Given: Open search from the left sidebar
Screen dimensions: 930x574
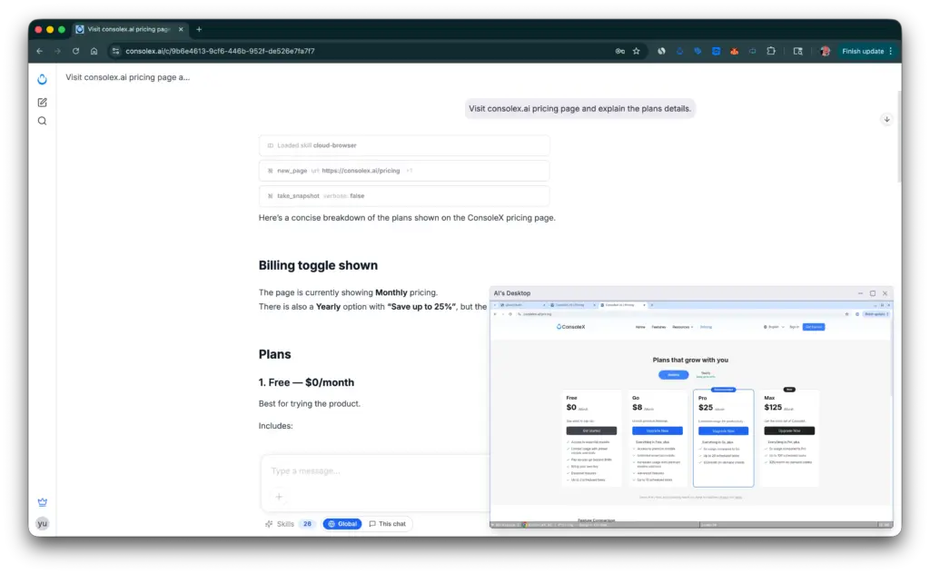Looking at the screenshot, I should (42, 120).
